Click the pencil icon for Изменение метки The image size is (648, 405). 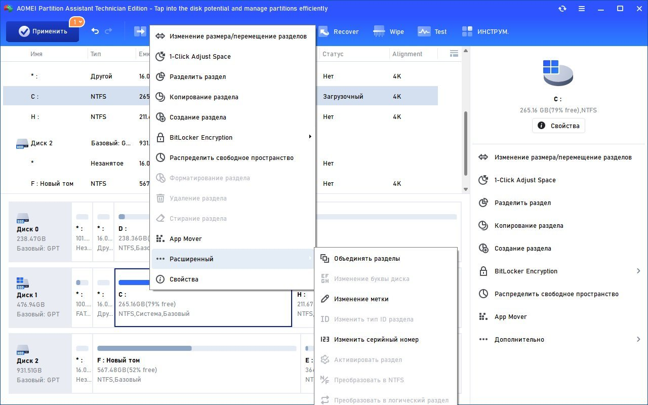[325, 299]
